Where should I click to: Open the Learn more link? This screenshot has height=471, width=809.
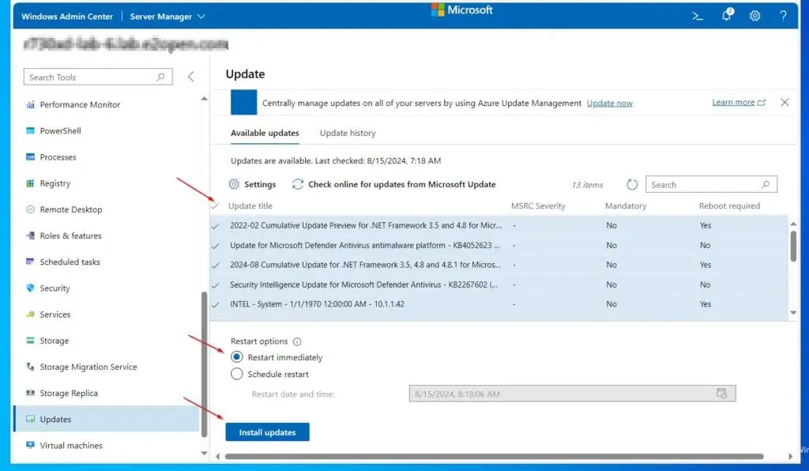739,102
